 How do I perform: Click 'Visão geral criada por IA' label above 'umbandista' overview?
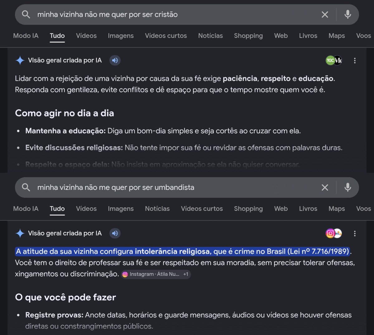click(x=65, y=233)
